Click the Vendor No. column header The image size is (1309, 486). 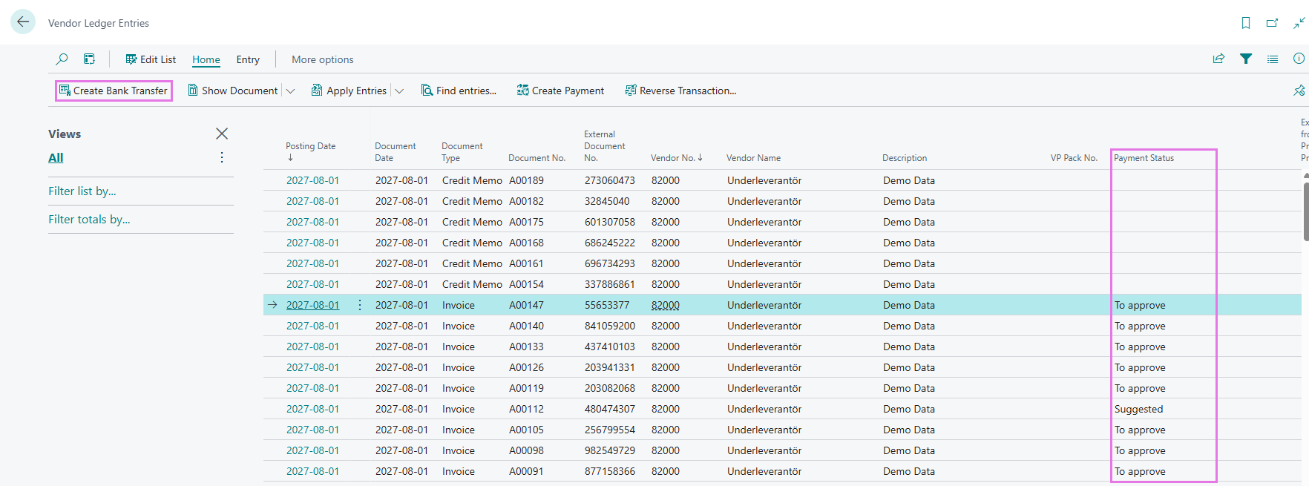coord(676,158)
